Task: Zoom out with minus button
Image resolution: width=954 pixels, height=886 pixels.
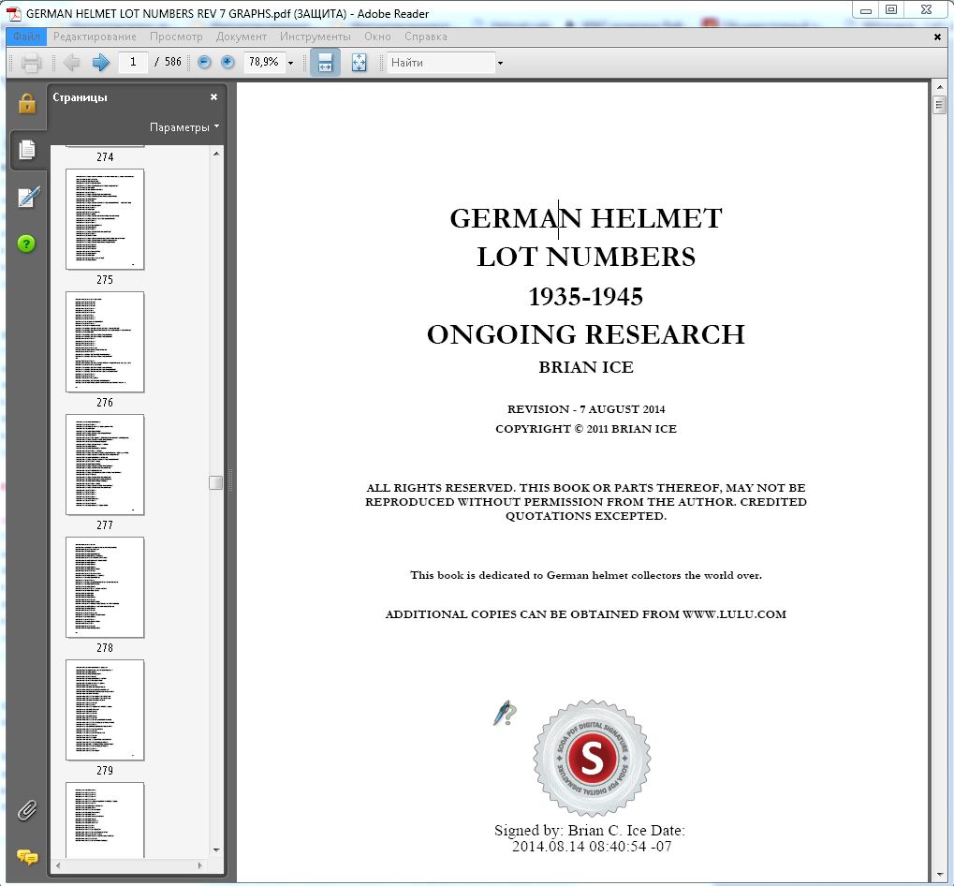Action: tap(205, 63)
